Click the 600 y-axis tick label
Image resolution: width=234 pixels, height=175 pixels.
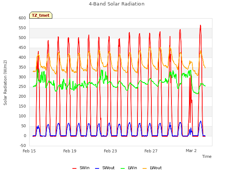pos(22,18)
